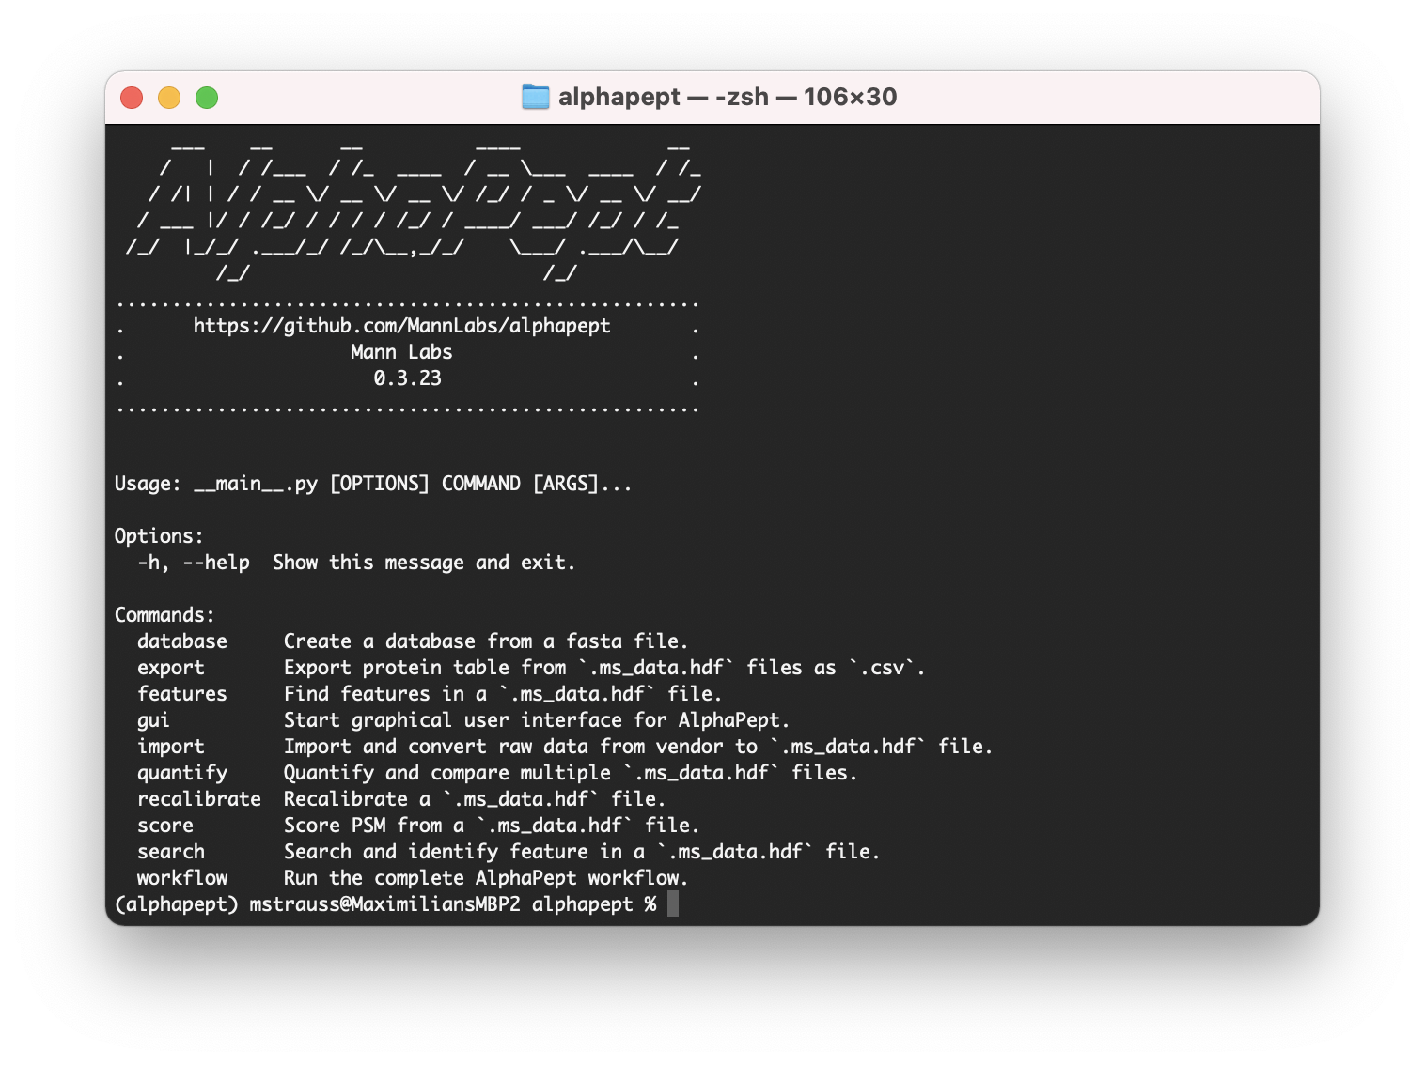Image resolution: width=1425 pixels, height=1065 pixels.
Task: Click the 'workflow' command name
Action: [x=182, y=878]
